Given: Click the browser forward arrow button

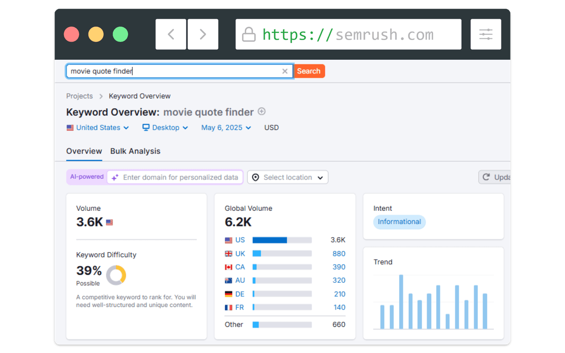Looking at the screenshot, I should (203, 34).
